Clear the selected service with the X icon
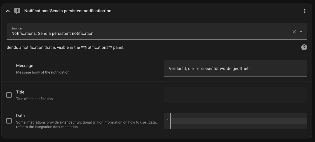 point(294,32)
